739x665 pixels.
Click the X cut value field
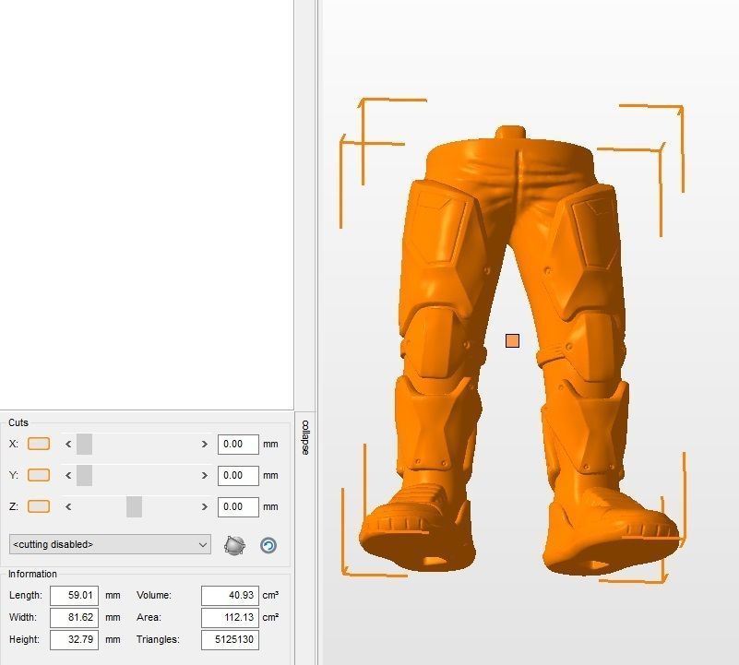[238, 445]
